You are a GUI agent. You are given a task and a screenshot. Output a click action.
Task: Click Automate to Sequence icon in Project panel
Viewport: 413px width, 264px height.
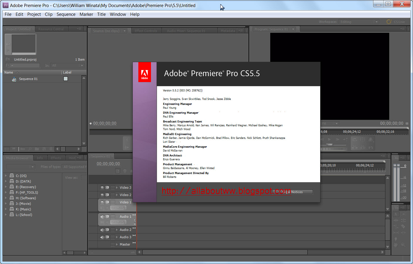coord(23,149)
